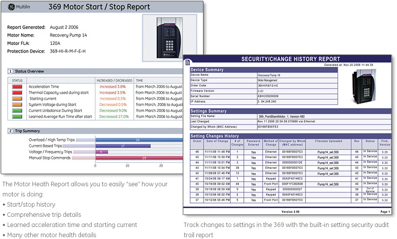Click the 'Acceleration Time' row label

pos(44,87)
